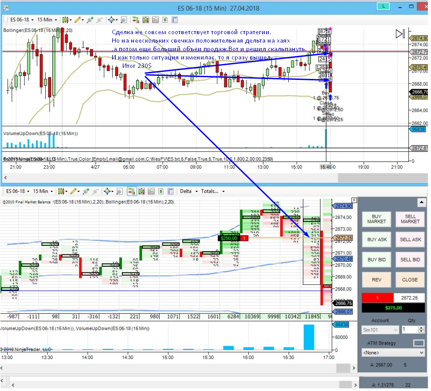Viewport: 431px width, 391px height.
Task: Click the F indicator box on lower chart
Action: point(354,200)
